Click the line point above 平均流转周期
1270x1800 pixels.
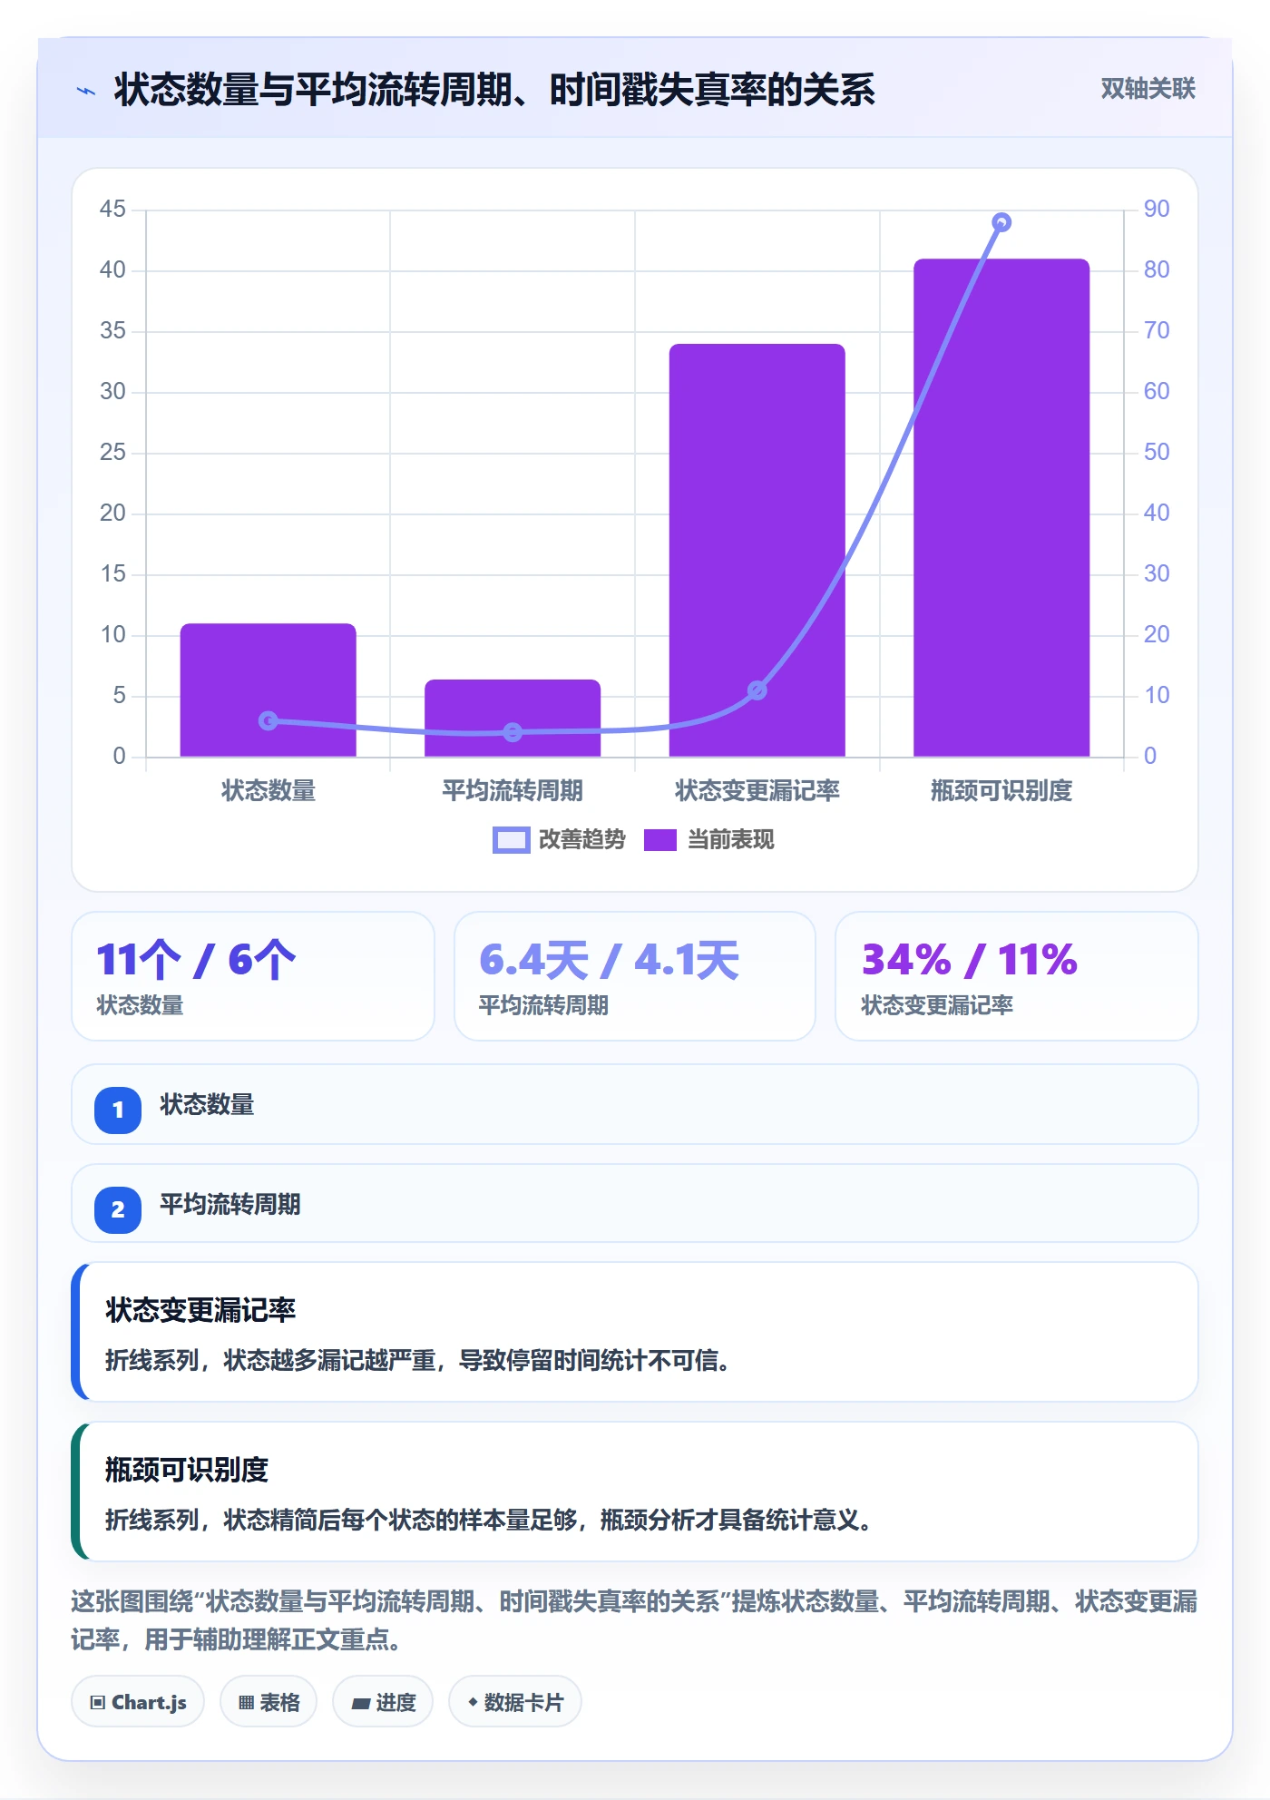pos(513,732)
